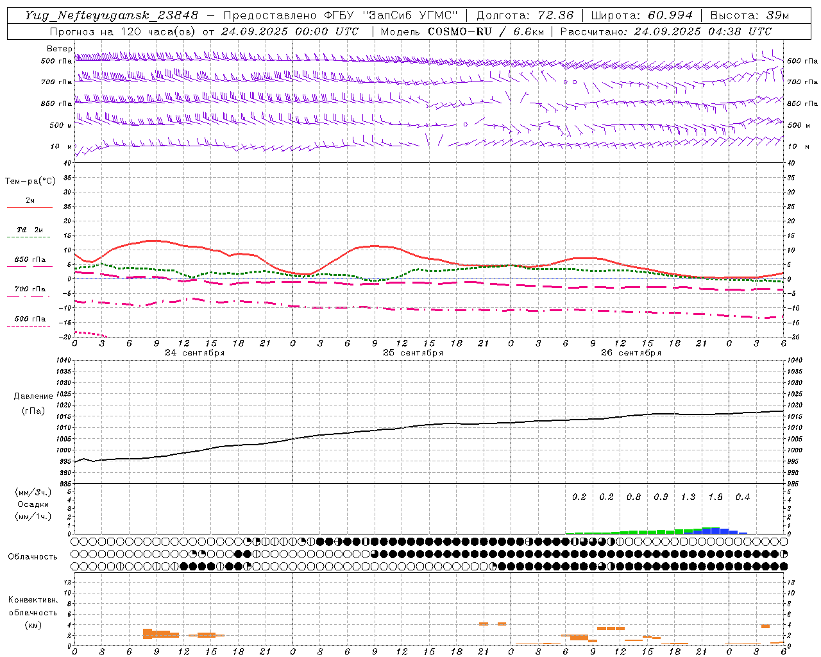This screenshot has height=657, width=821.
Task: Click the 1.8 precipitation amount value
Action: 715,497
